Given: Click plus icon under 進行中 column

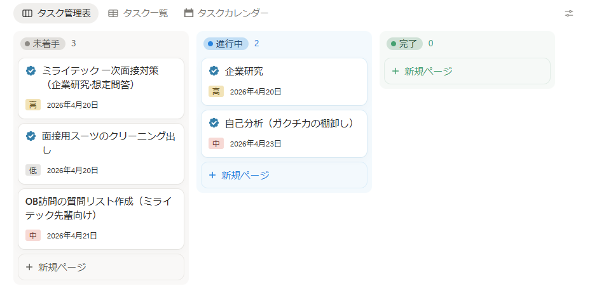Looking at the screenshot, I should pos(212,175).
